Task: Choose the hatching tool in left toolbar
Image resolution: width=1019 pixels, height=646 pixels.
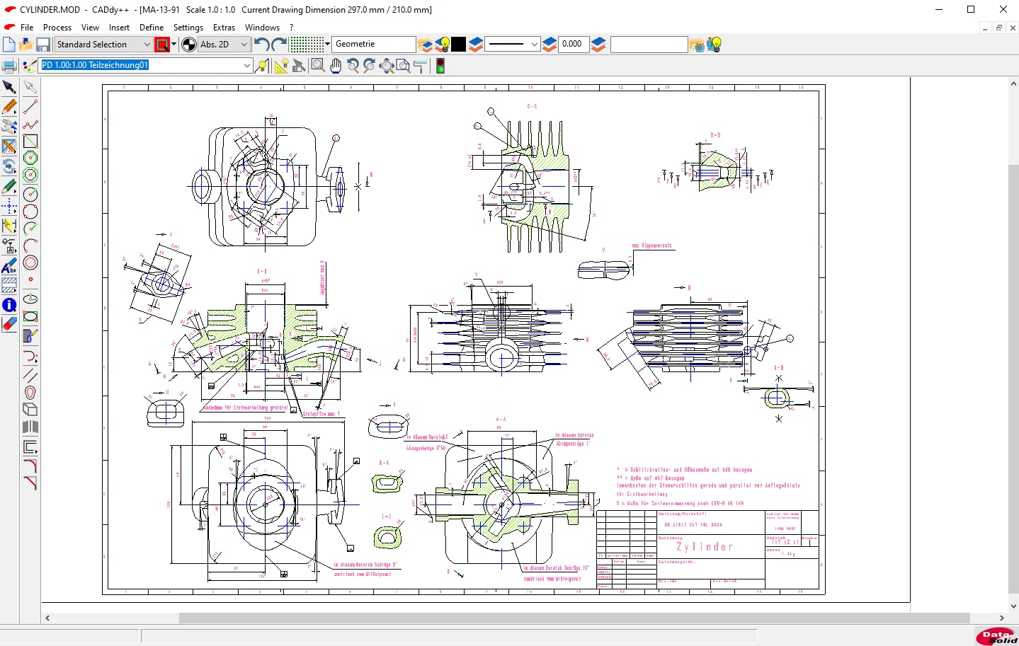Action: pos(9,286)
